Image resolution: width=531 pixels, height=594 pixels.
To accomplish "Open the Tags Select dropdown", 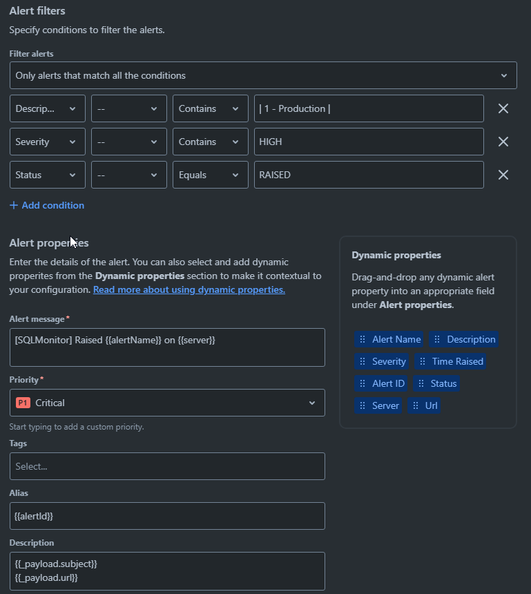I will click(x=167, y=466).
